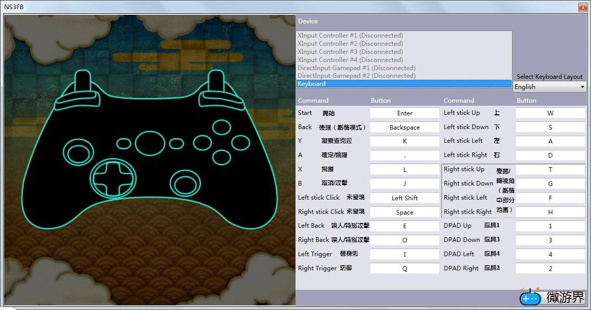Viewport: 591px width, 310px height.
Task: Click the Left stick Down key field
Action: 550,128
